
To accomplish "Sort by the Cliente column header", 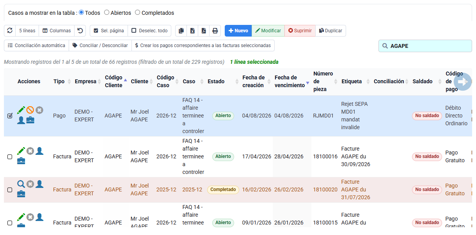I will point(142,81).
